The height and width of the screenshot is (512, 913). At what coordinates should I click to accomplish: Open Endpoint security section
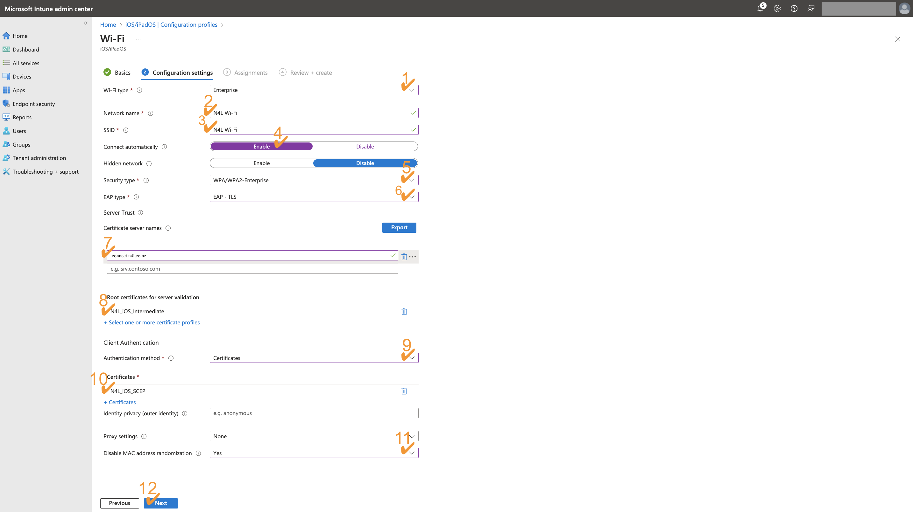(x=34, y=103)
